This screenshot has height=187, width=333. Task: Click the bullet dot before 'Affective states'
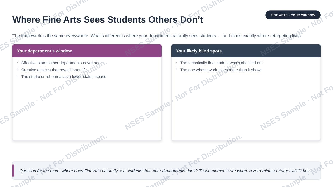[17, 62]
